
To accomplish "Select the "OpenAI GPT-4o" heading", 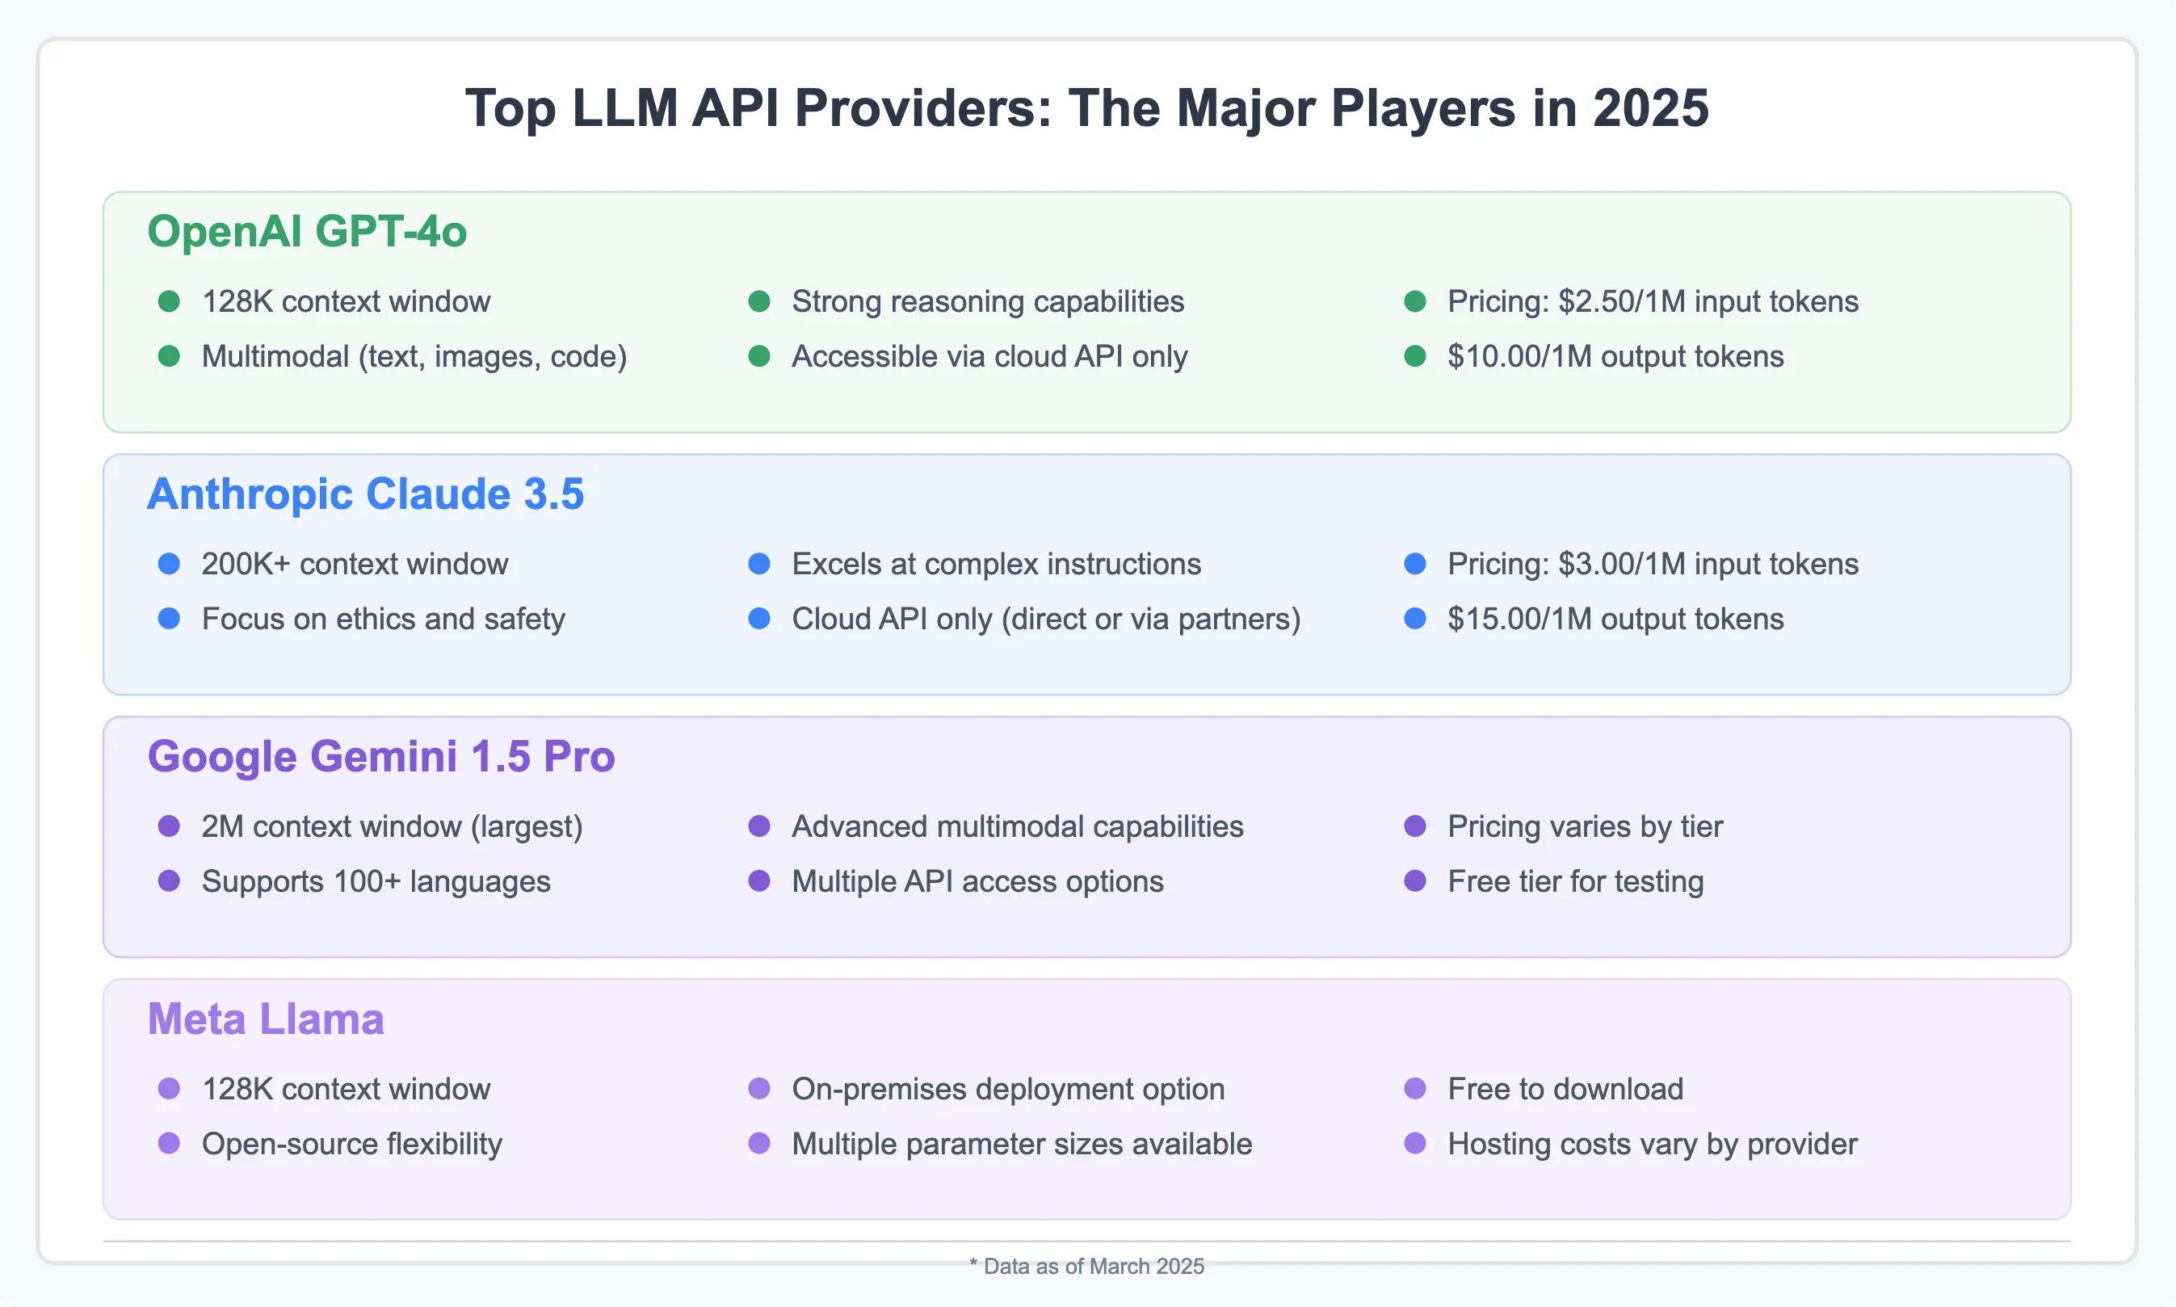I will 306,232.
